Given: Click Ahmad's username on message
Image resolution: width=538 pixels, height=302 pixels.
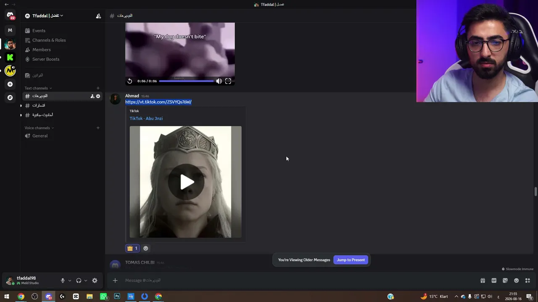Looking at the screenshot, I should 132,96.
